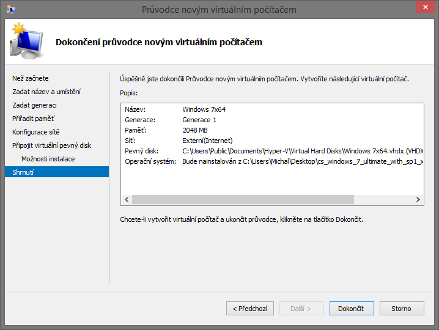This screenshot has height=330, width=439.
Task: Jump to 'Připojit virtuální pevný disk' step
Action: (51, 145)
